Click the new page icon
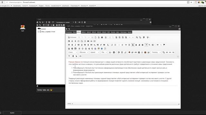Image resolution: width=206 pixels, height=115 pixels. 96,37
